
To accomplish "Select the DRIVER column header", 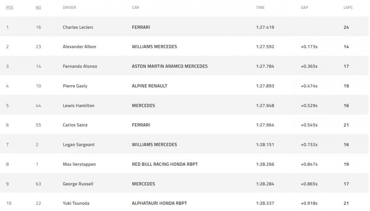I will [x=69, y=8].
